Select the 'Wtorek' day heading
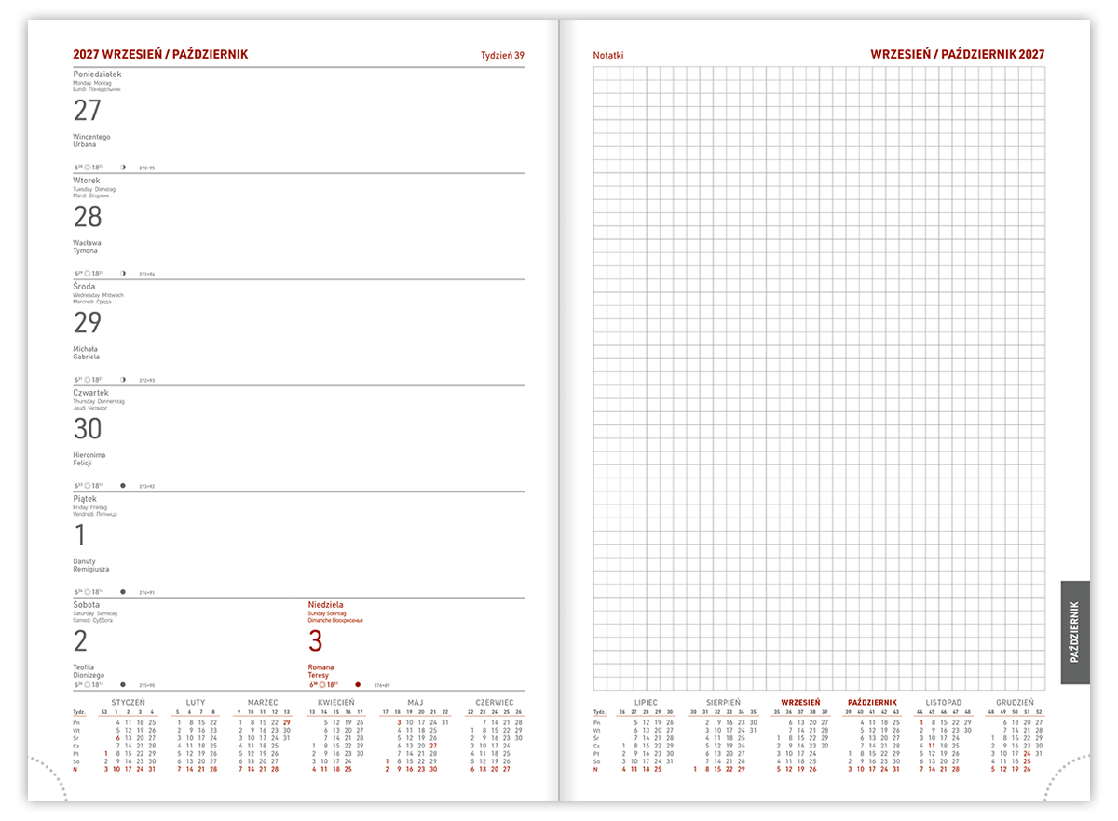Image resolution: width=1118 pixels, height=821 pixels. [x=87, y=181]
